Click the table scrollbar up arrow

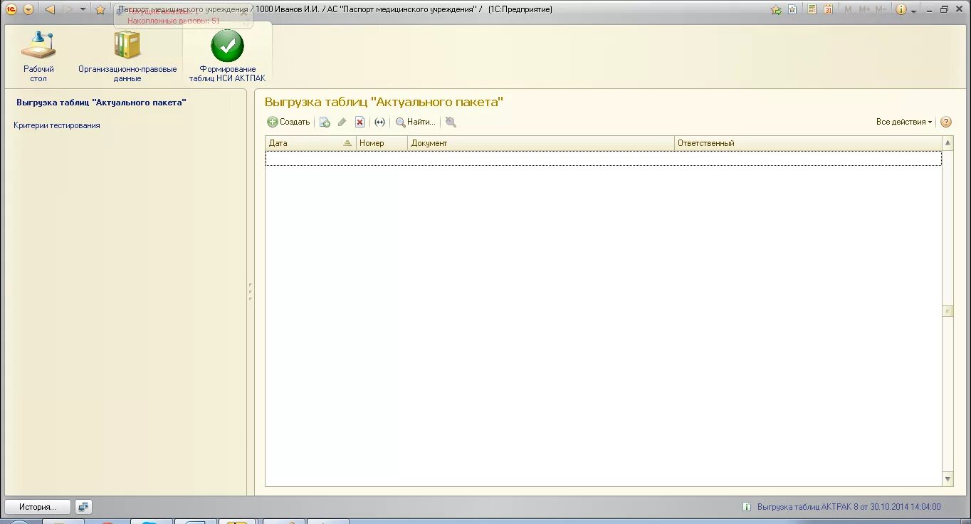coord(948,143)
